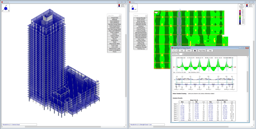Open Bending Results in Results panel

(141, 23)
